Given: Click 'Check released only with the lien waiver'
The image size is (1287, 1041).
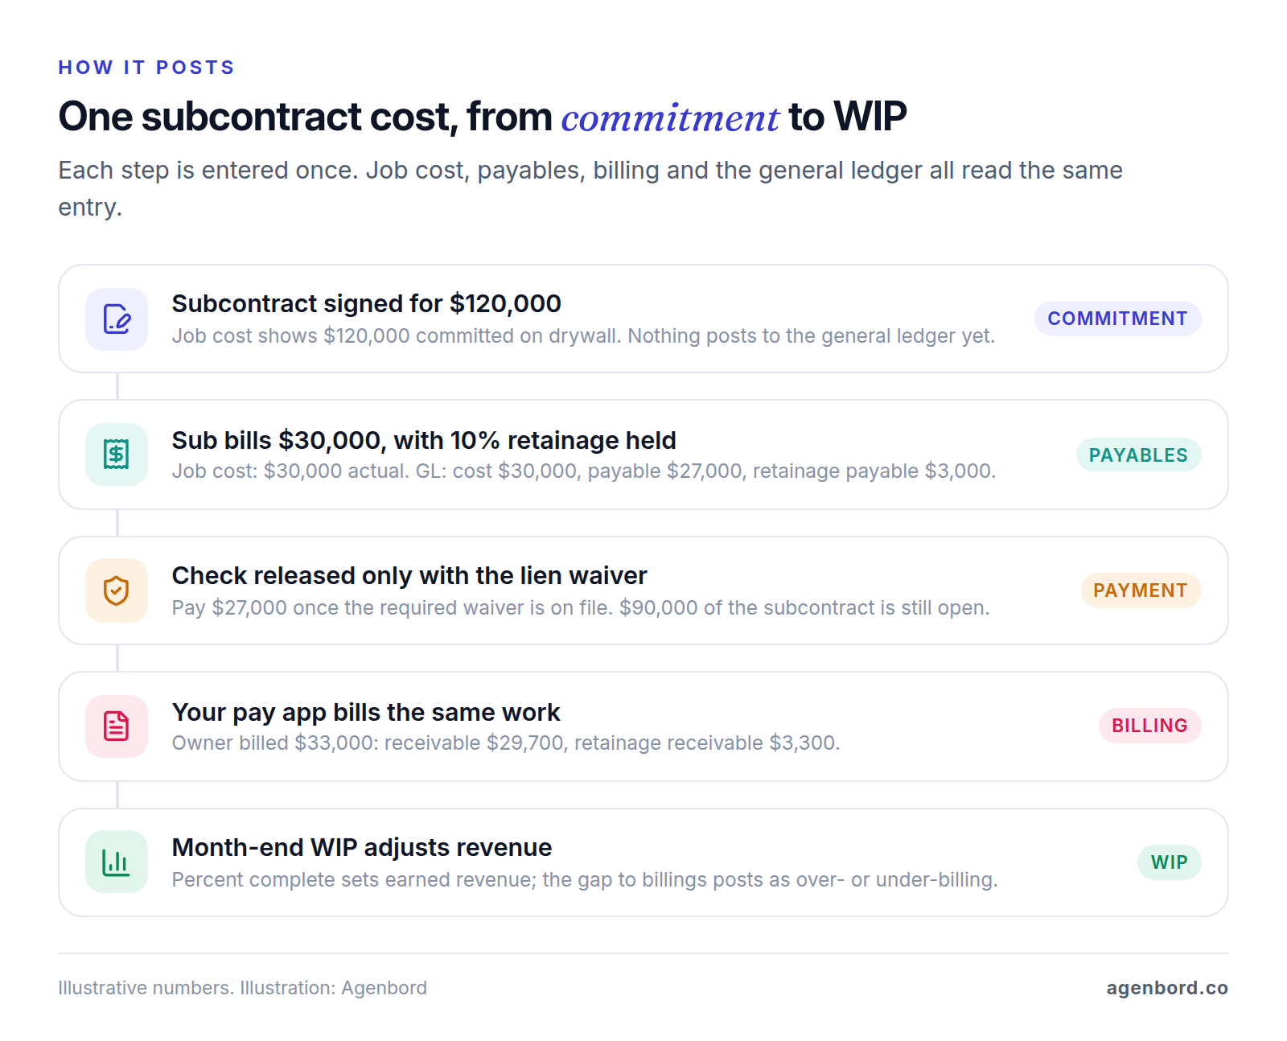Looking at the screenshot, I should click(x=409, y=575).
